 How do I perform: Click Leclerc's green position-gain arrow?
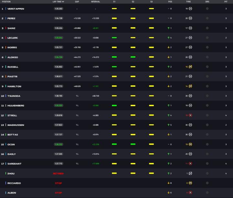(169, 38)
